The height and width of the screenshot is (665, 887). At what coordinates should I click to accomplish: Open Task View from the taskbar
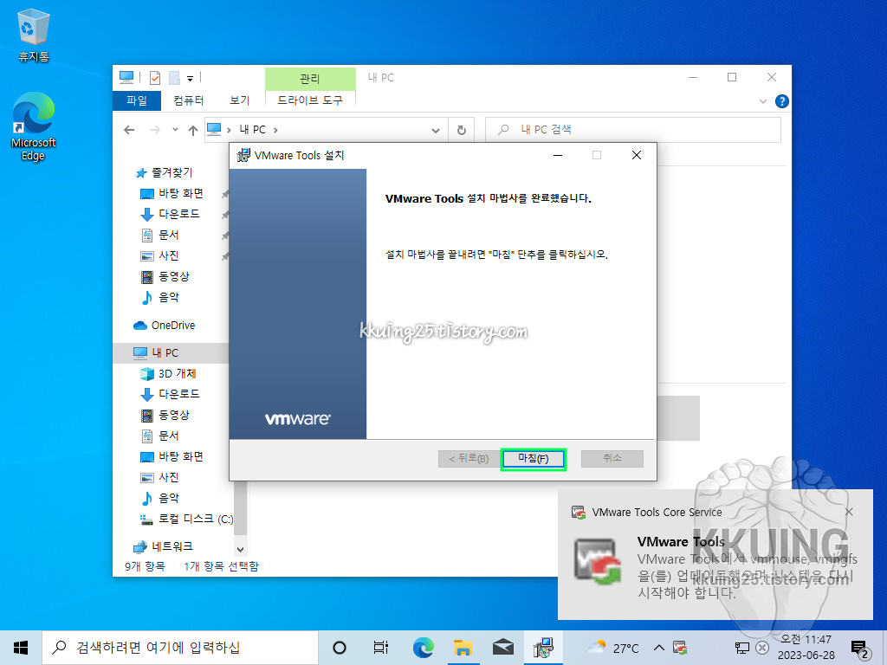[x=381, y=648]
